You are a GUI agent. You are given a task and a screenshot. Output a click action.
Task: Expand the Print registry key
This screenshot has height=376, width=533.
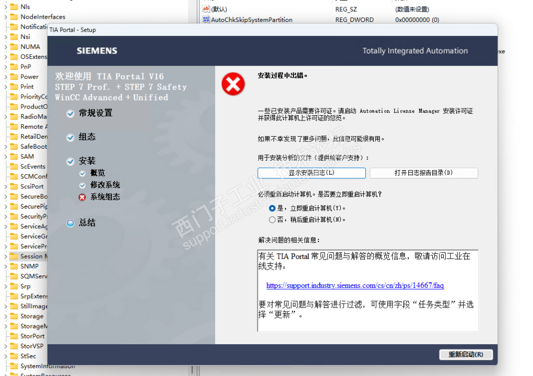pyautogui.click(x=6, y=87)
